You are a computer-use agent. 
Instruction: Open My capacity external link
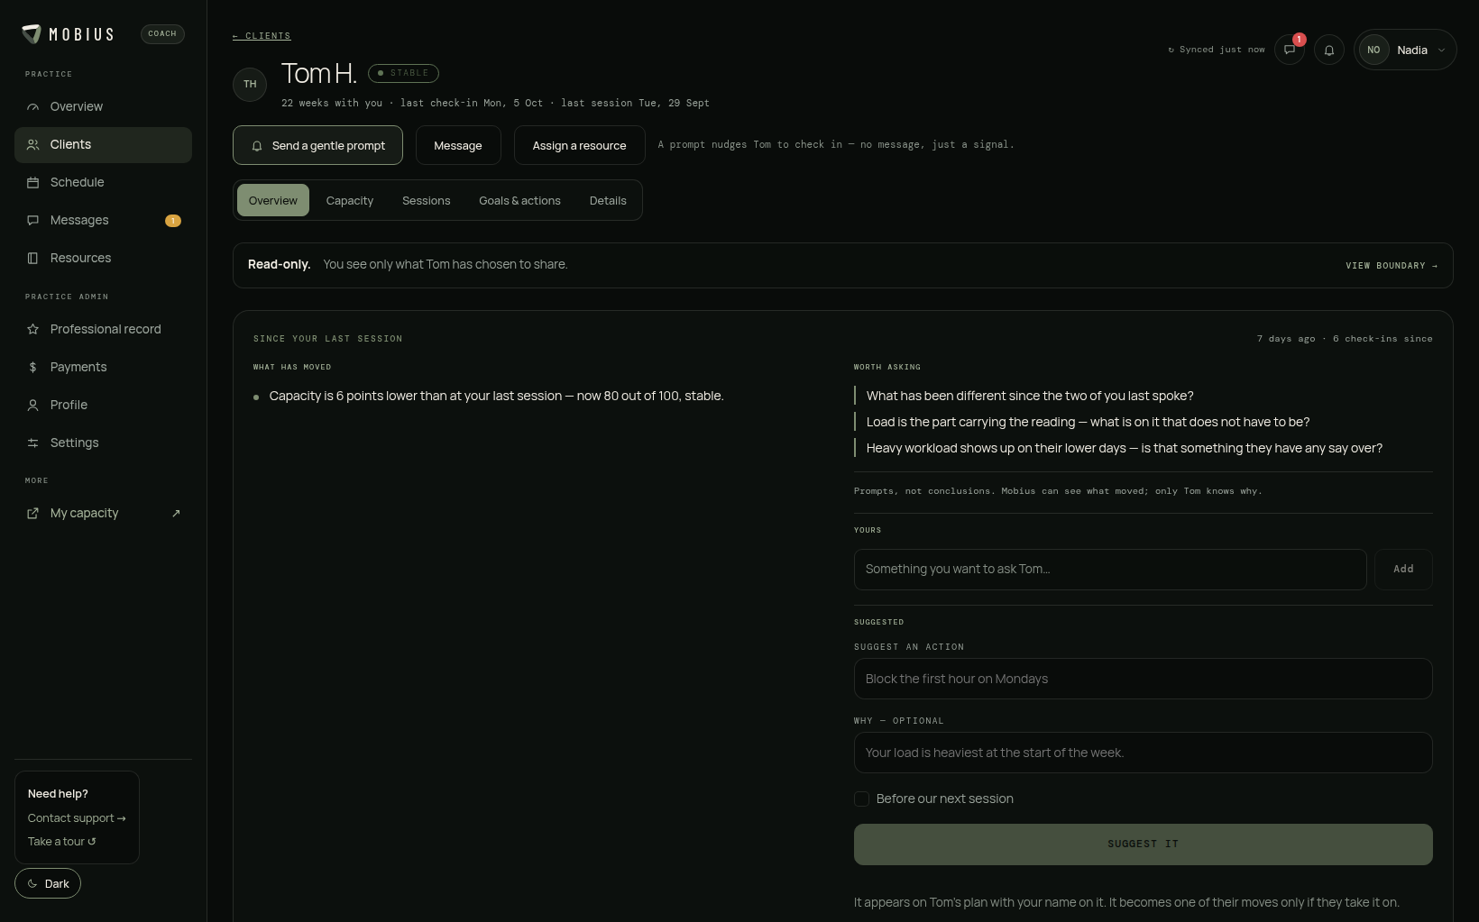(x=103, y=514)
